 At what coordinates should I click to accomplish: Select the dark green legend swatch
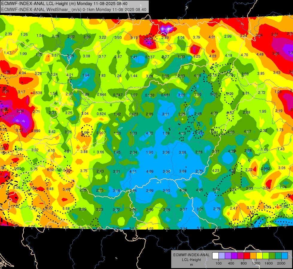(x=272, y=256)
